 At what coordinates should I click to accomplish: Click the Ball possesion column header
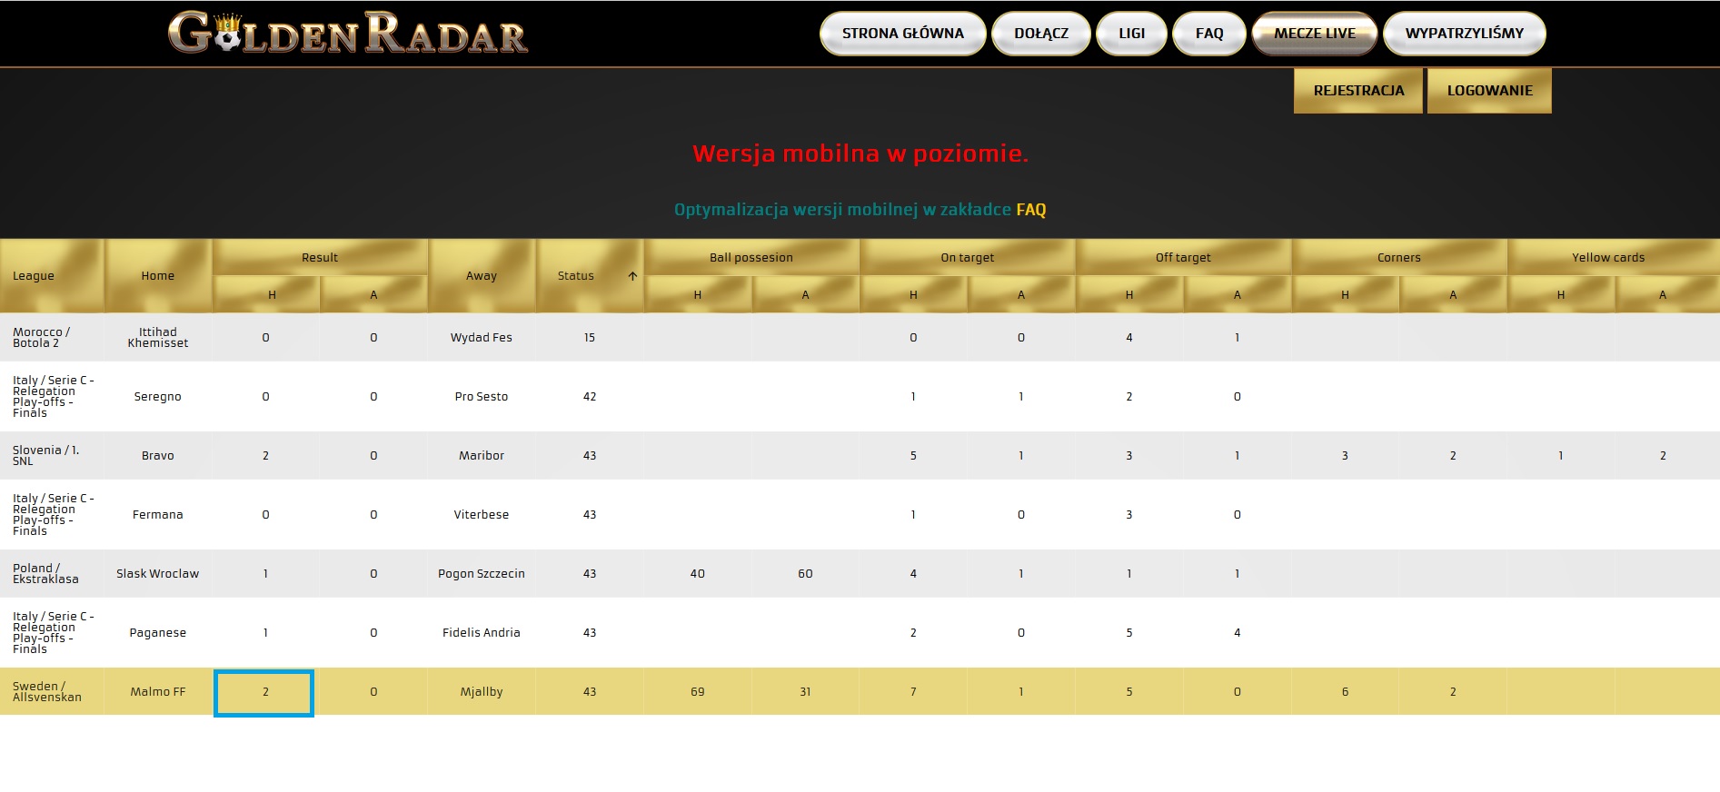[x=751, y=258]
